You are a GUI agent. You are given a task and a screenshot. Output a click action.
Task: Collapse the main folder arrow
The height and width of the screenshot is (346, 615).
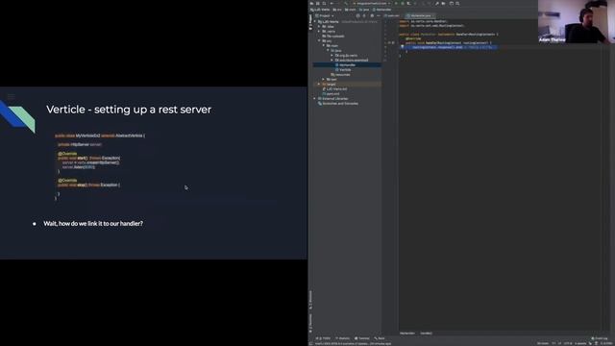[324, 45]
